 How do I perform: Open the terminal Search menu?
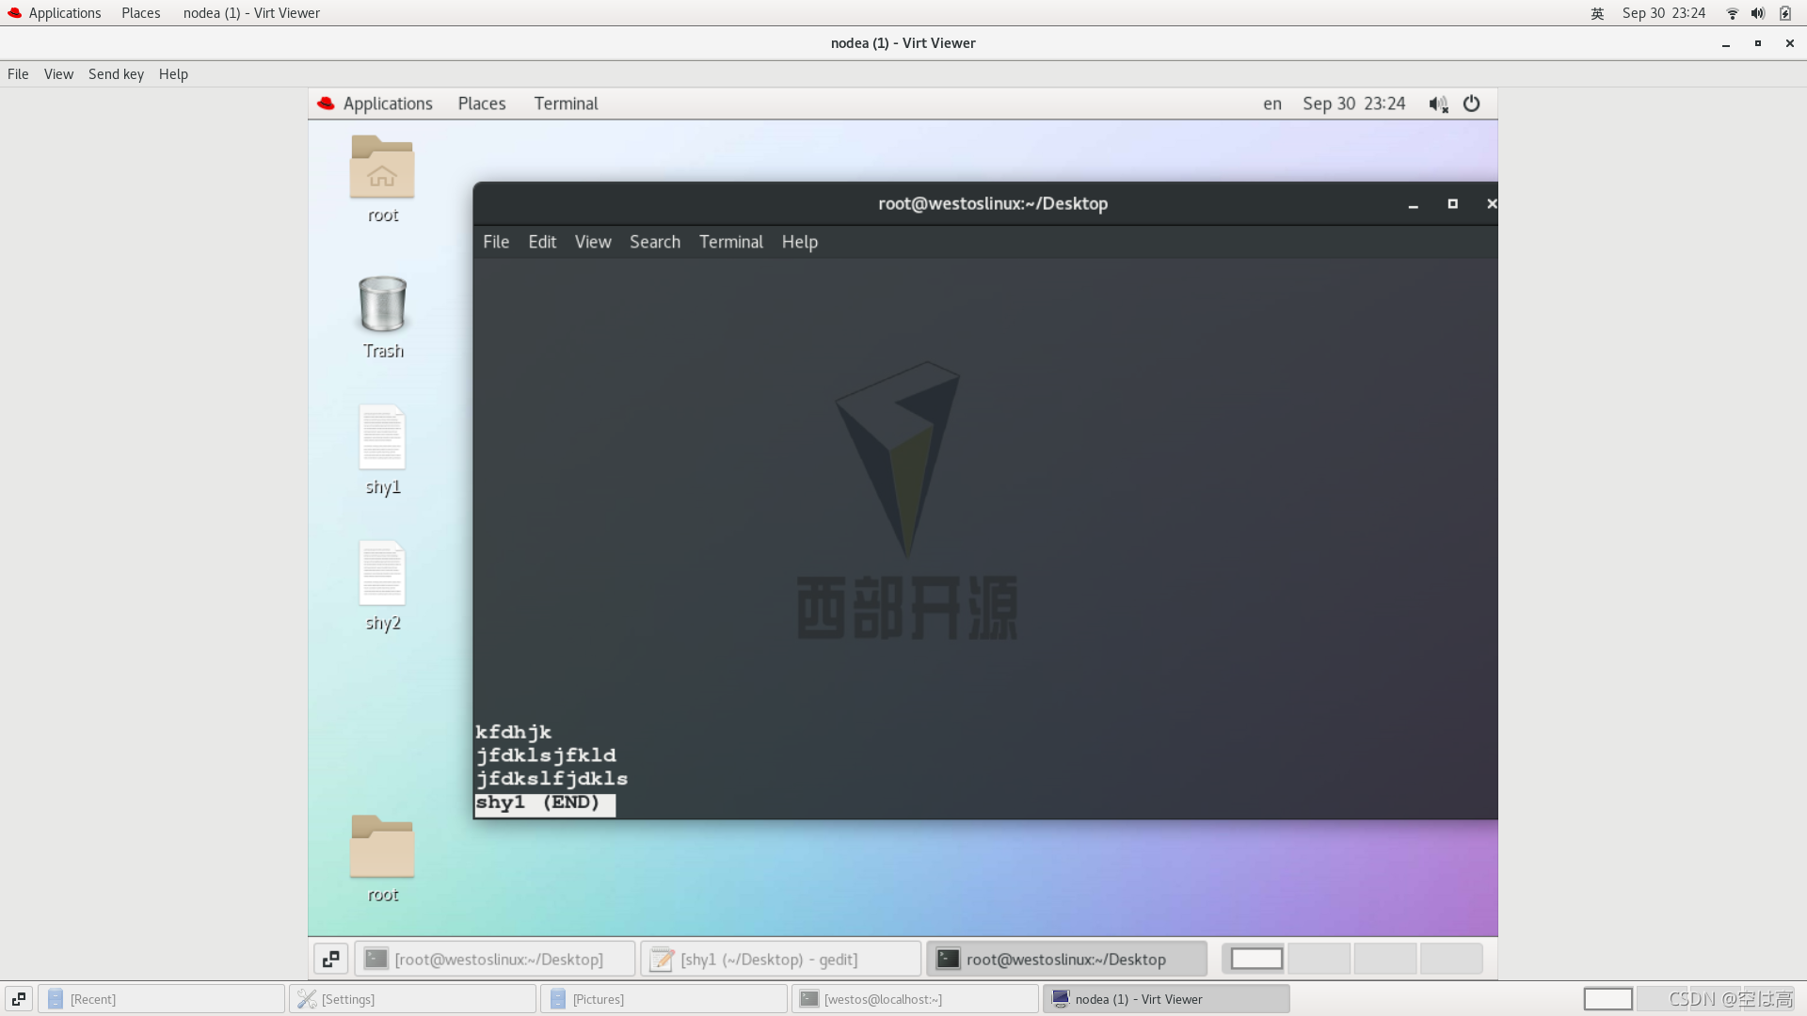click(x=655, y=242)
